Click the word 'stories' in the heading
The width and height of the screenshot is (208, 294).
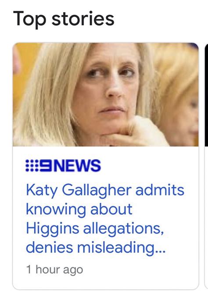tap(83, 19)
